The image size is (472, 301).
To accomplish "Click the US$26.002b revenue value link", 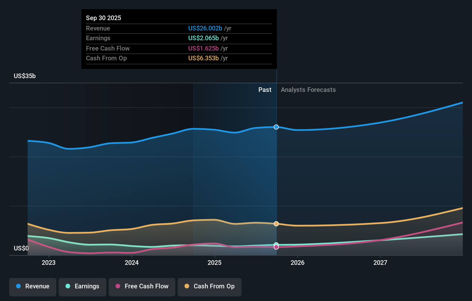I will 205,28.
